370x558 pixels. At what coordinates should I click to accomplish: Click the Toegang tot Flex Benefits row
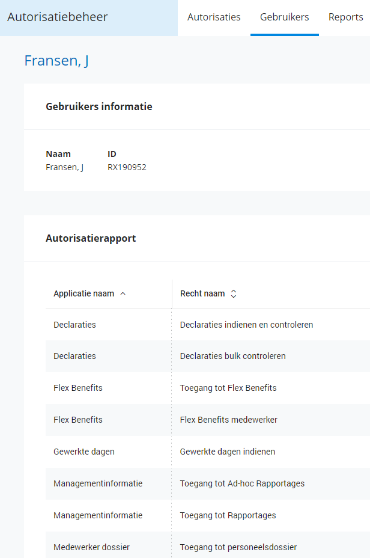(228, 388)
